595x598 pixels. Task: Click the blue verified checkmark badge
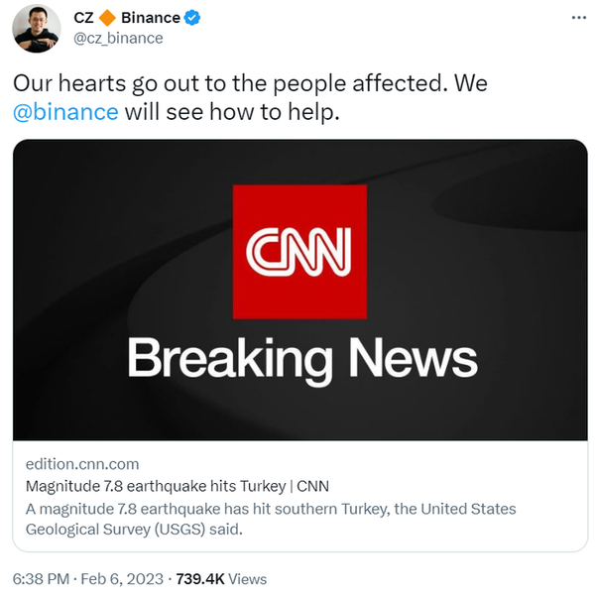point(193,18)
